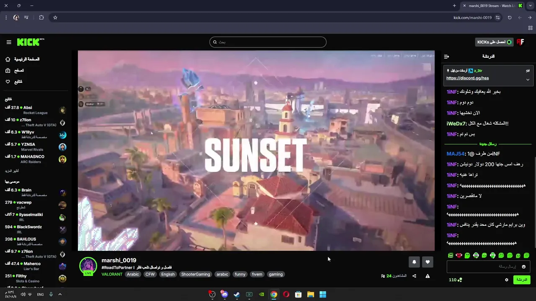Open Brain recommended channel
The image size is (536, 301).
click(36, 192)
